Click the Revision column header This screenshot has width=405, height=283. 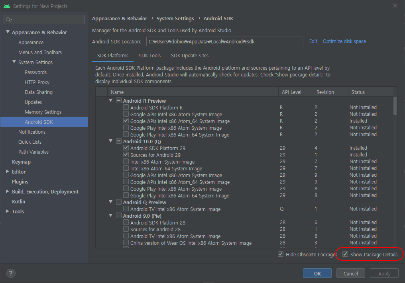pyautogui.click(x=330, y=92)
